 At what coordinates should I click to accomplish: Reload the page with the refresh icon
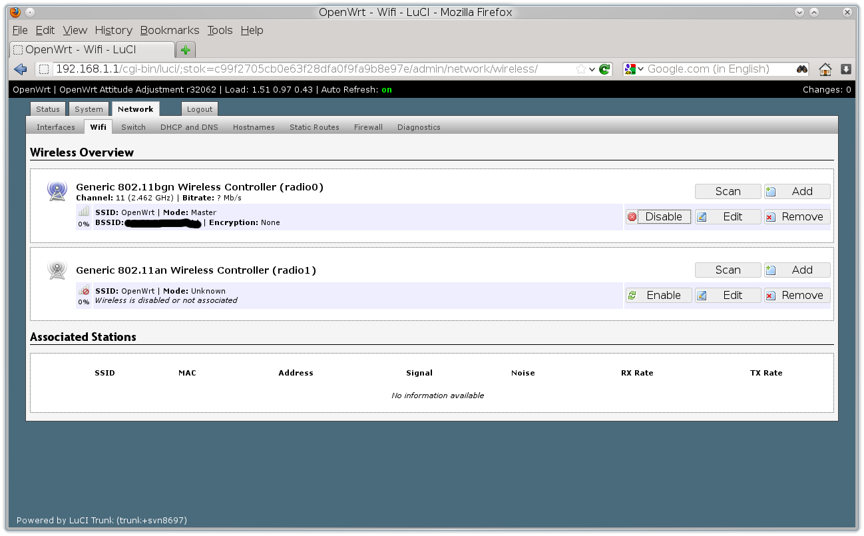coord(604,69)
